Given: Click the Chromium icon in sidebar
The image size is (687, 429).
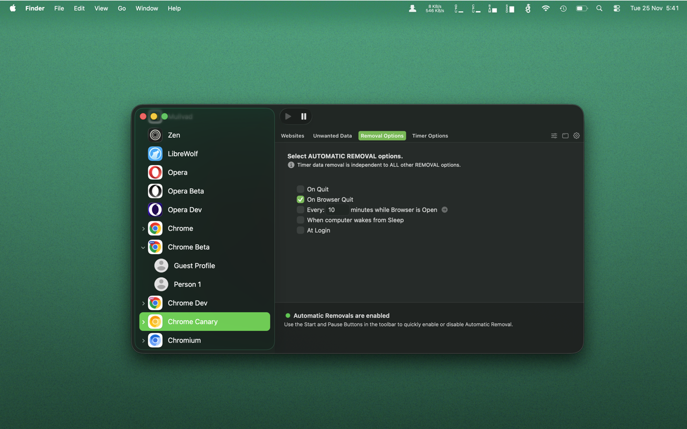Looking at the screenshot, I should [155, 341].
